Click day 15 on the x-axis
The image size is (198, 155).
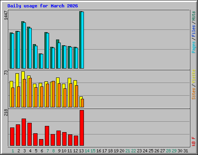pyautogui.click(x=93, y=151)
